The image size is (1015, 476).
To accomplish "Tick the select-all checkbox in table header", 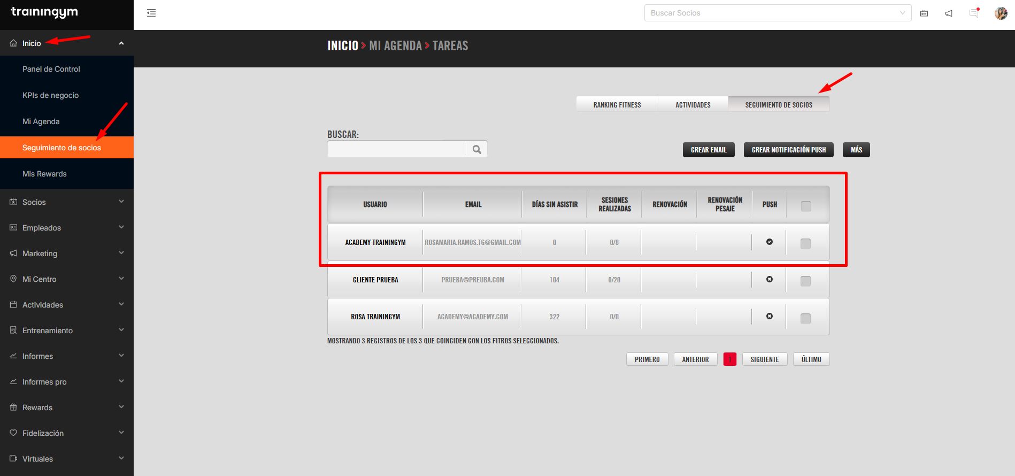I will click(x=806, y=206).
